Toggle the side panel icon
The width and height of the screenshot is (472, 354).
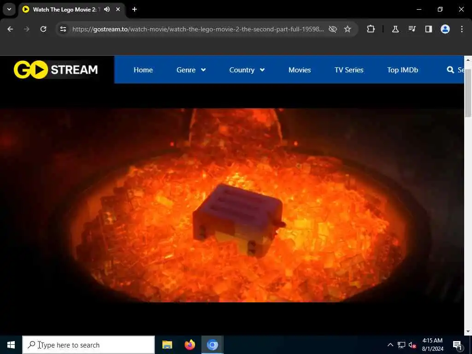[x=428, y=29]
